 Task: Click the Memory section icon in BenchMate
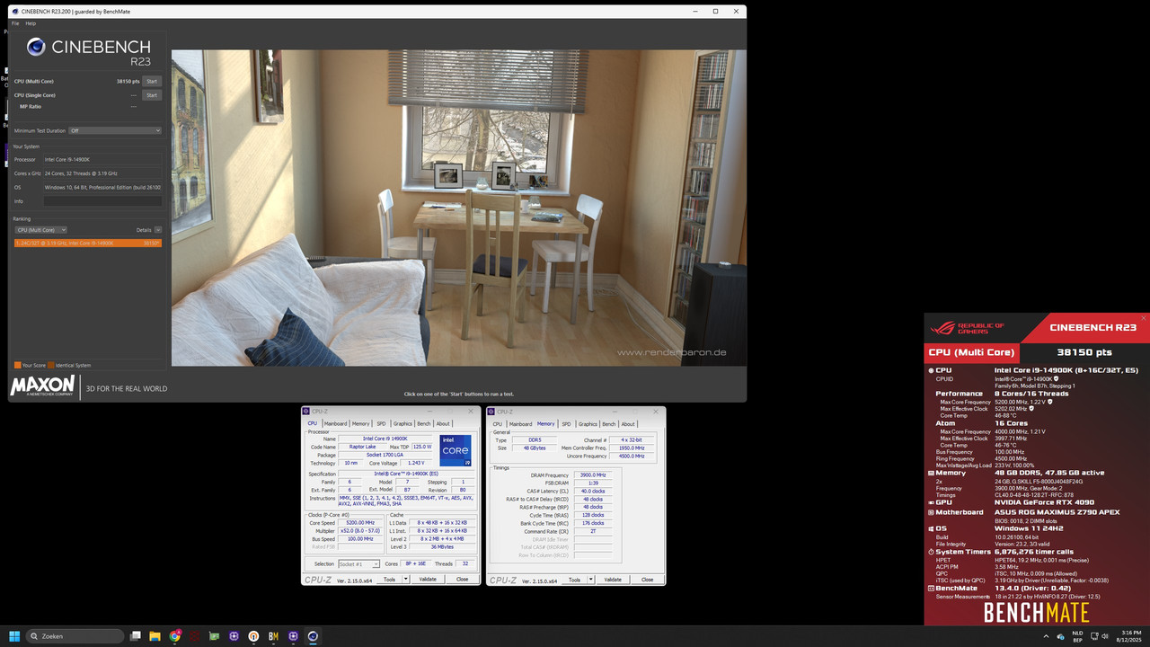coord(931,473)
